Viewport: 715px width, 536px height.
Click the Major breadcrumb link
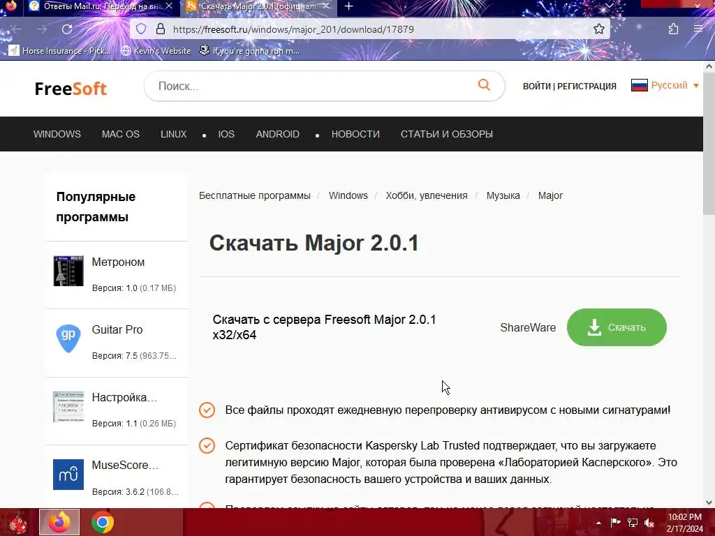(550, 195)
